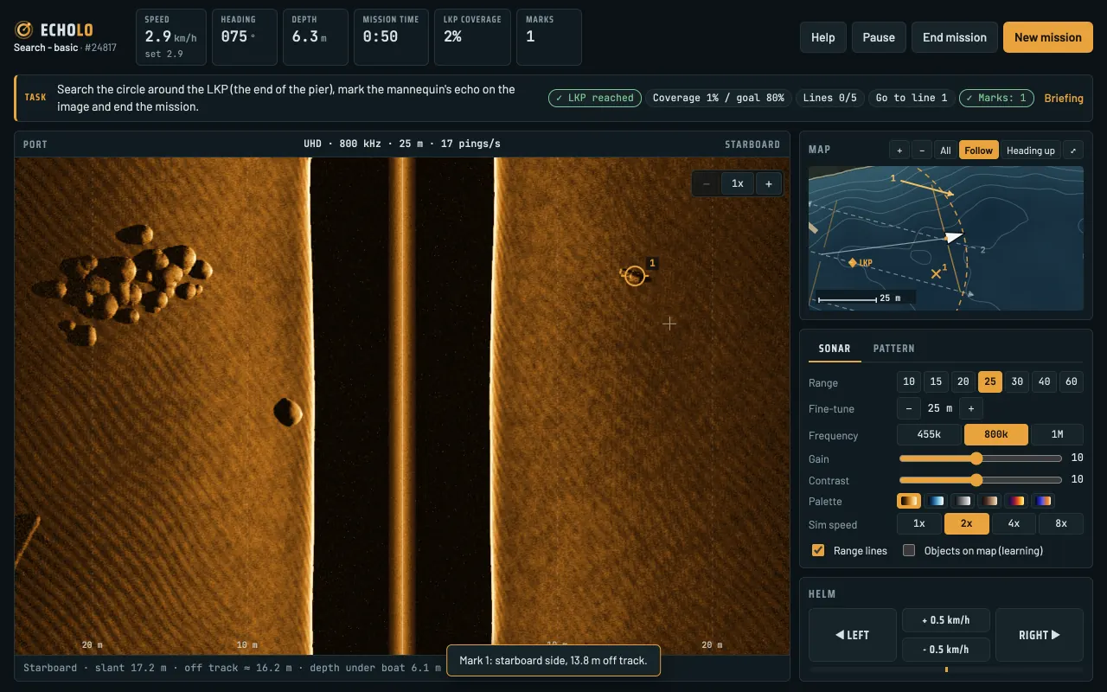
Task: Increase speed by 0.5 km/h
Action: pos(946,620)
